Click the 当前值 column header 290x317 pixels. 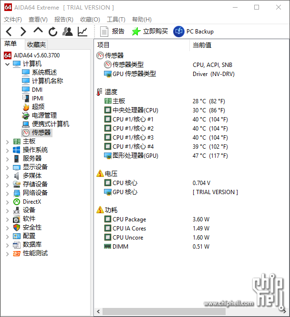[239, 45]
